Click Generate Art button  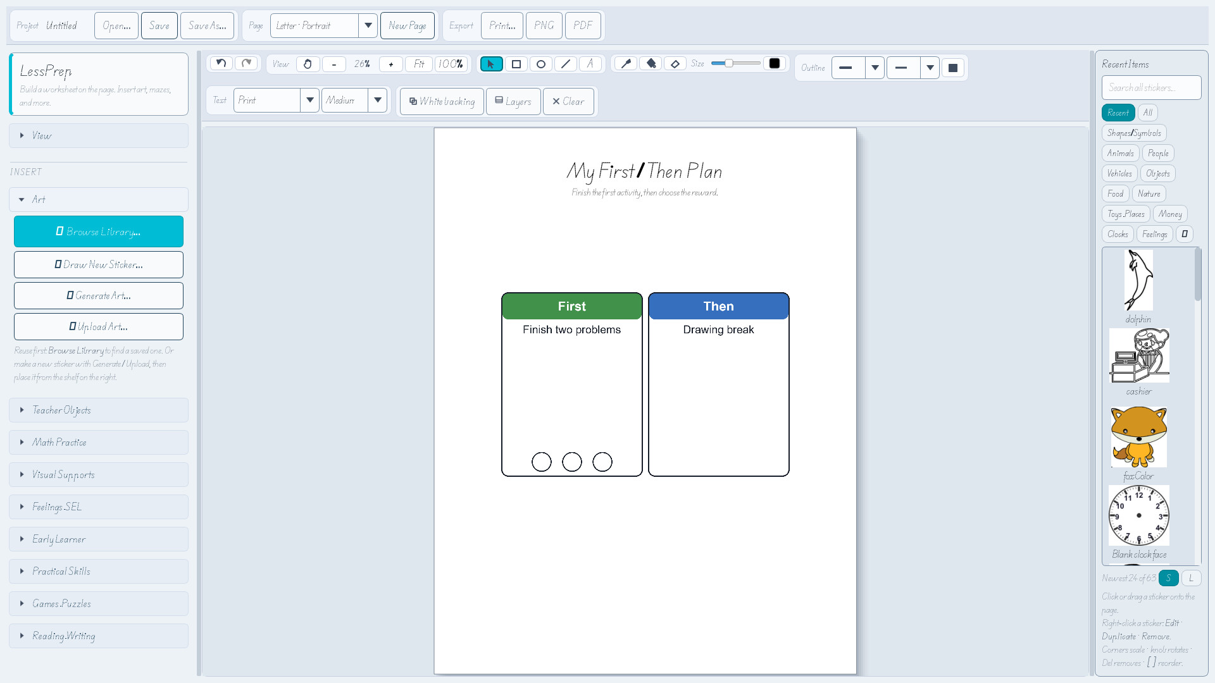click(99, 296)
